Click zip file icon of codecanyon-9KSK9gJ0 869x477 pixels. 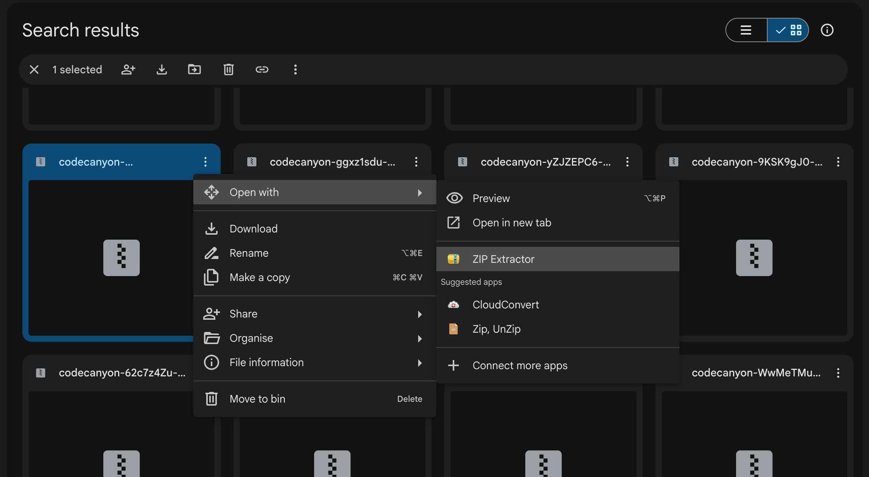click(674, 162)
